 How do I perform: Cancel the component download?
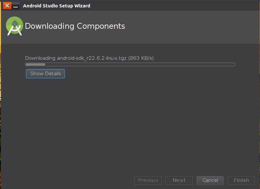click(x=210, y=180)
